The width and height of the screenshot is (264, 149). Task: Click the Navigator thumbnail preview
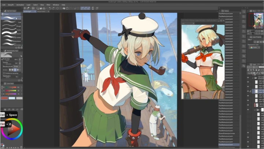[x=256, y=21]
